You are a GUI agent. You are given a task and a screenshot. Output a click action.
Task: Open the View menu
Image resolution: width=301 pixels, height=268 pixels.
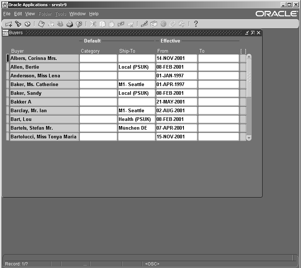click(x=30, y=14)
